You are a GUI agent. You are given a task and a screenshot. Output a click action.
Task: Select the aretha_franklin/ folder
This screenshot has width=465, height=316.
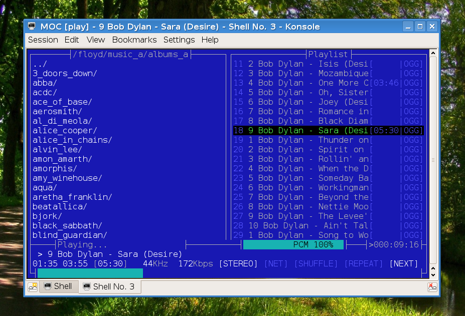[72, 197]
